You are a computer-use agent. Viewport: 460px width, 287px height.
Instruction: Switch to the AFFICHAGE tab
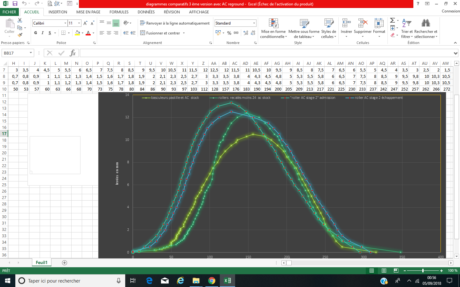[x=199, y=12]
